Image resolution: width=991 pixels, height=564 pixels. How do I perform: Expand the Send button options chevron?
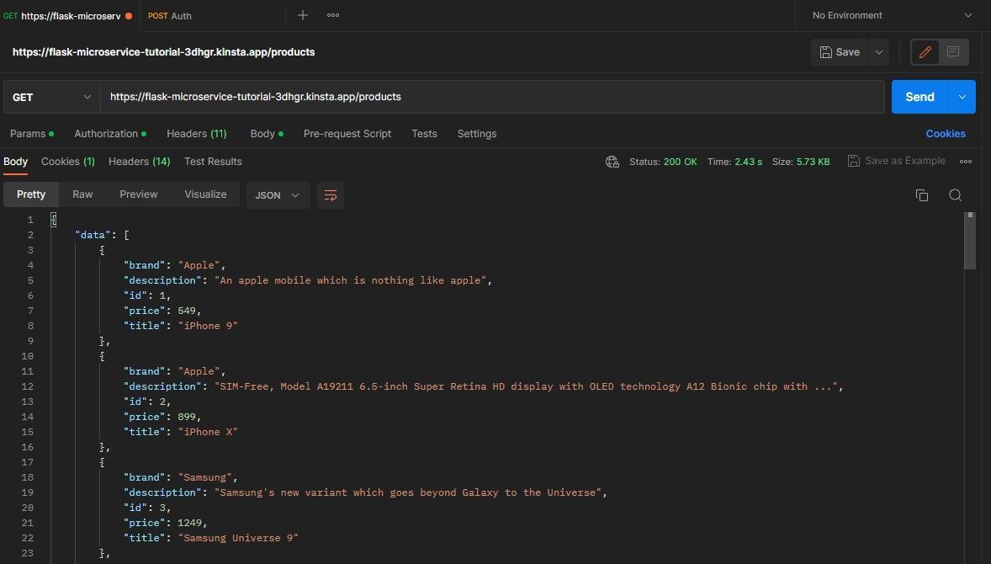pyautogui.click(x=962, y=97)
